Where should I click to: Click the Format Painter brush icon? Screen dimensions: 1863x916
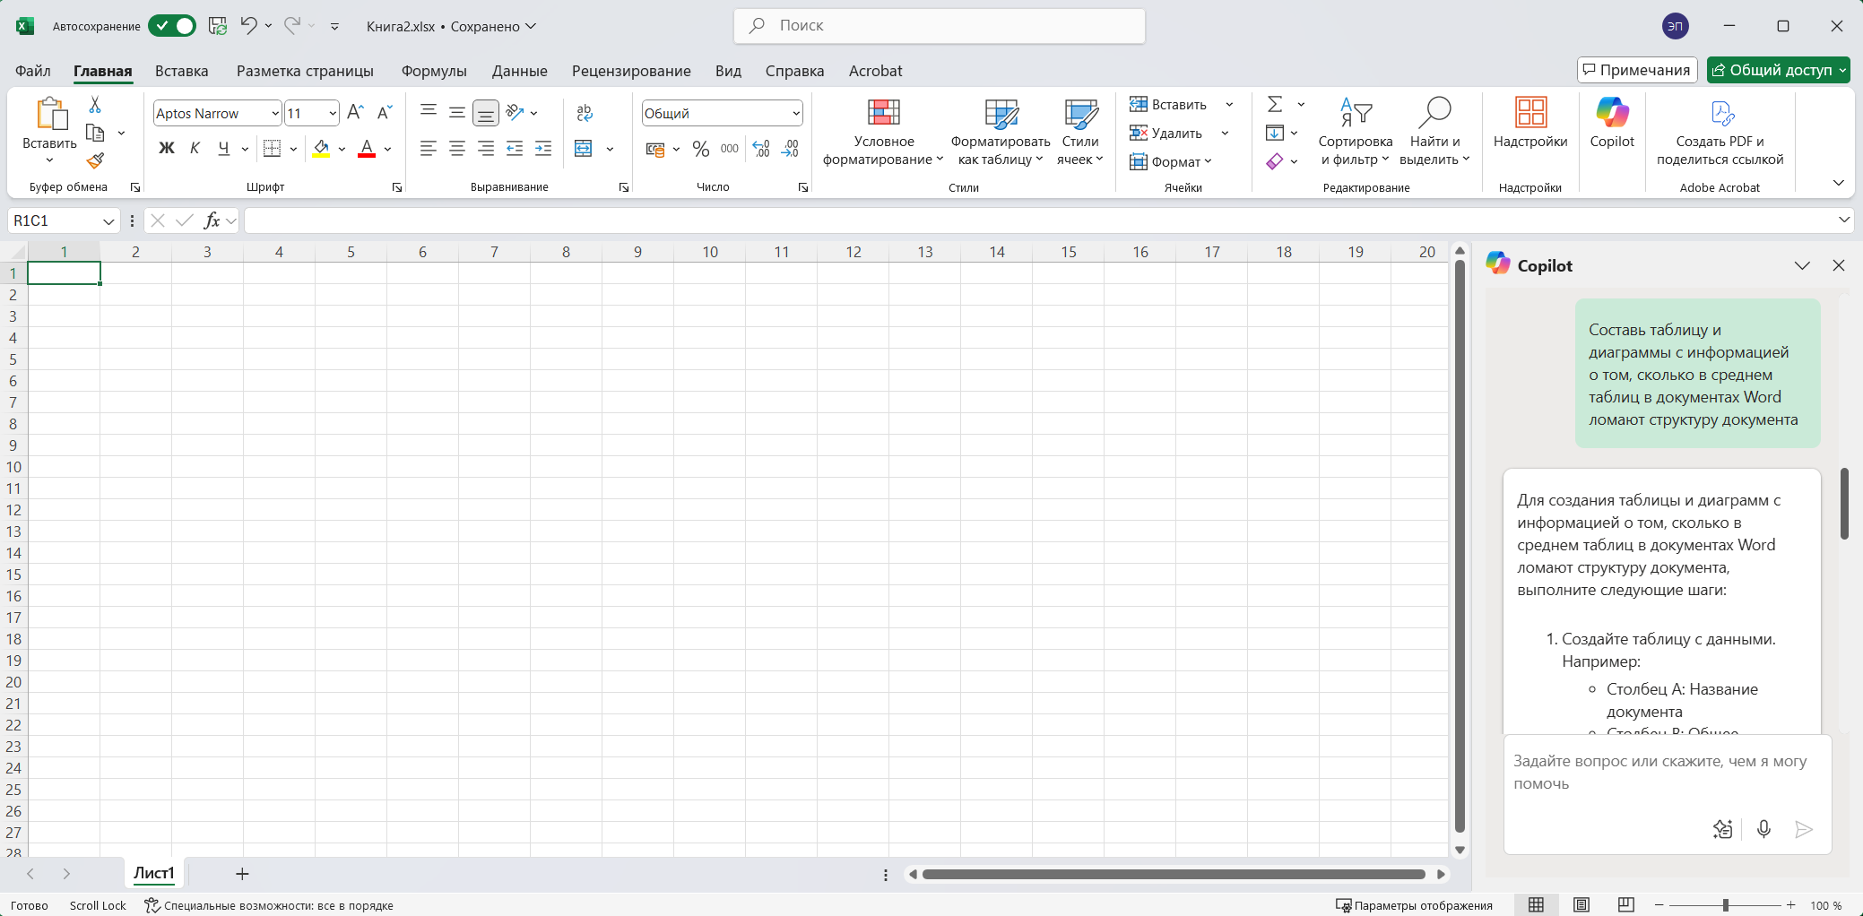click(95, 161)
